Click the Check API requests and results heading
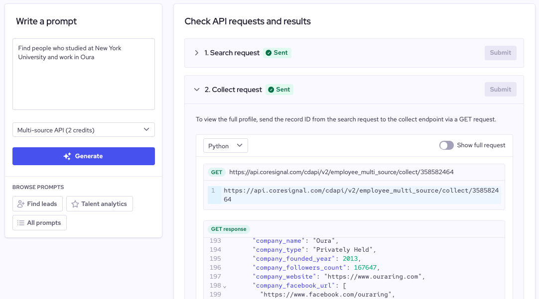Screen dimensions: 539x299 coord(248,21)
